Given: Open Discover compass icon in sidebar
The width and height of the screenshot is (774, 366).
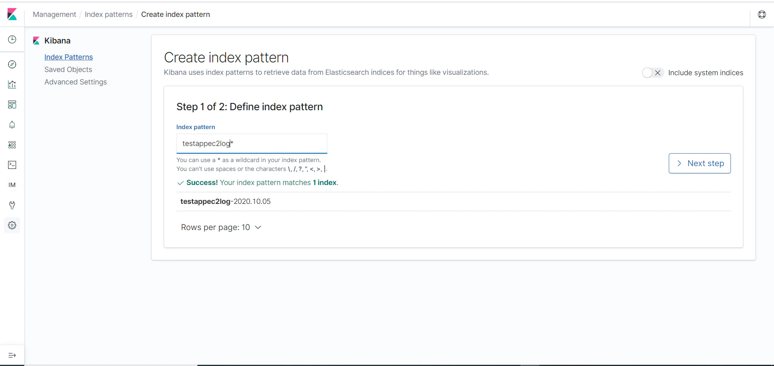Looking at the screenshot, I should pos(12,64).
